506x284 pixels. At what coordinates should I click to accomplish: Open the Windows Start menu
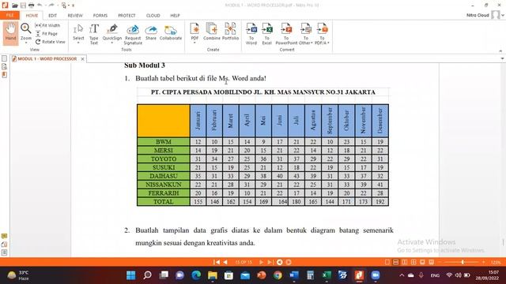[x=131, y=275]
